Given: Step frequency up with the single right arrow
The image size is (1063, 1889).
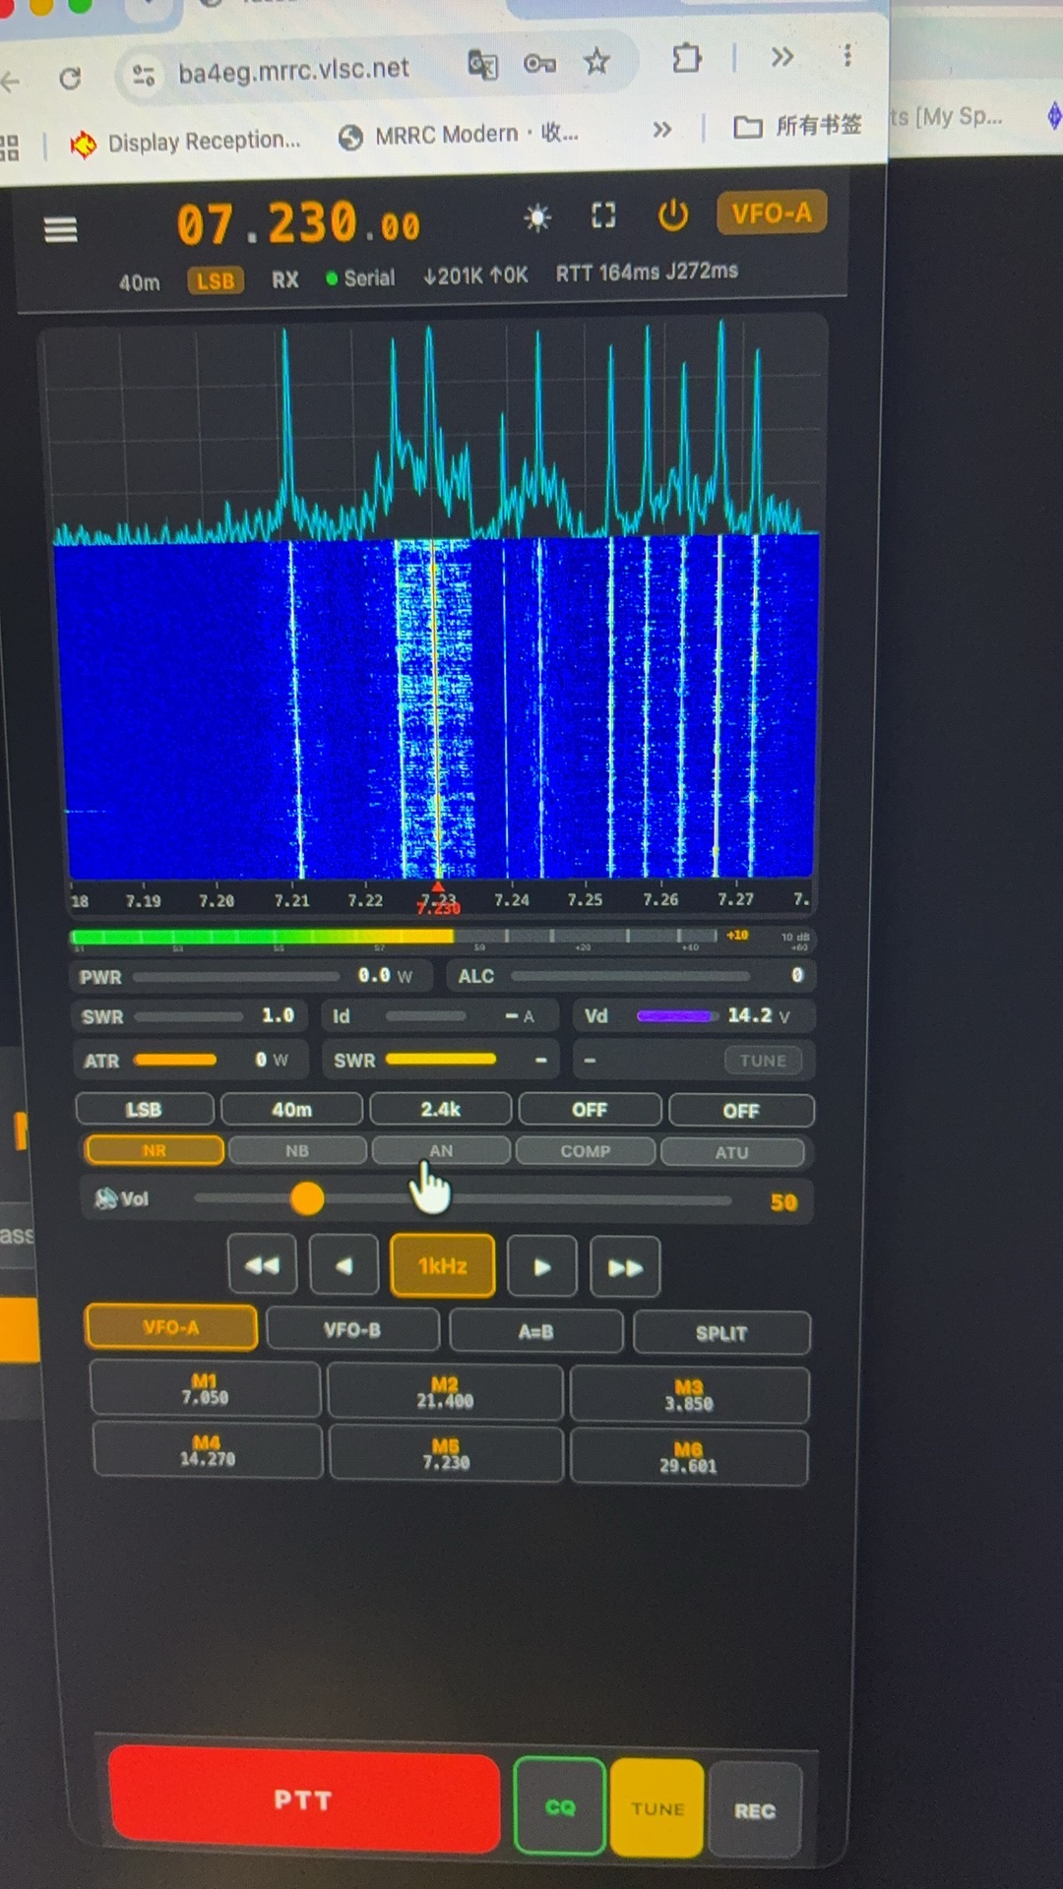Looking at the screenshot, I should click(x=541, y=1267).
